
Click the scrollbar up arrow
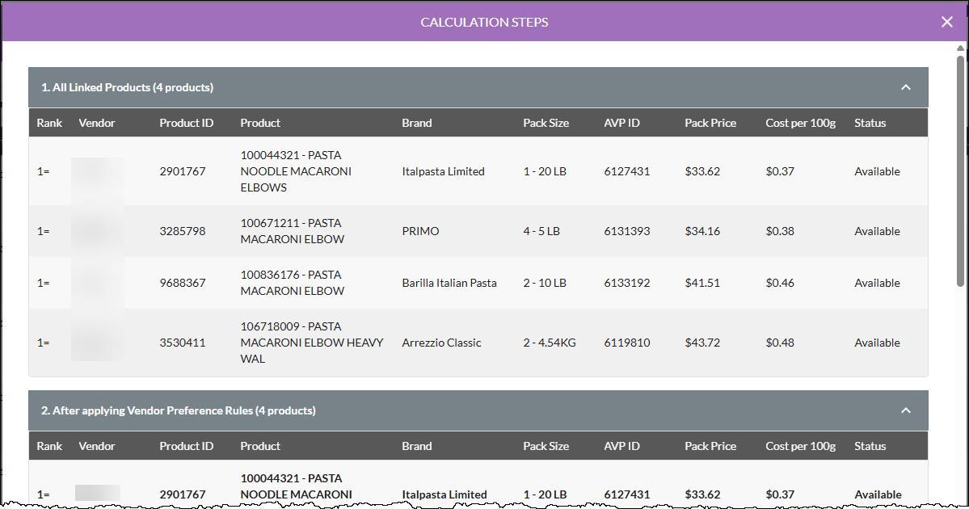click(x=960, y=48)
